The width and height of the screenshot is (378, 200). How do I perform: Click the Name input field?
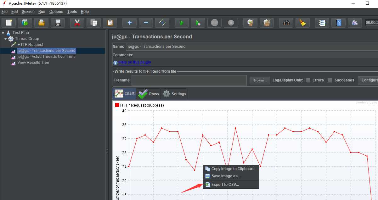pyautogui.click(x=251, y=47)
